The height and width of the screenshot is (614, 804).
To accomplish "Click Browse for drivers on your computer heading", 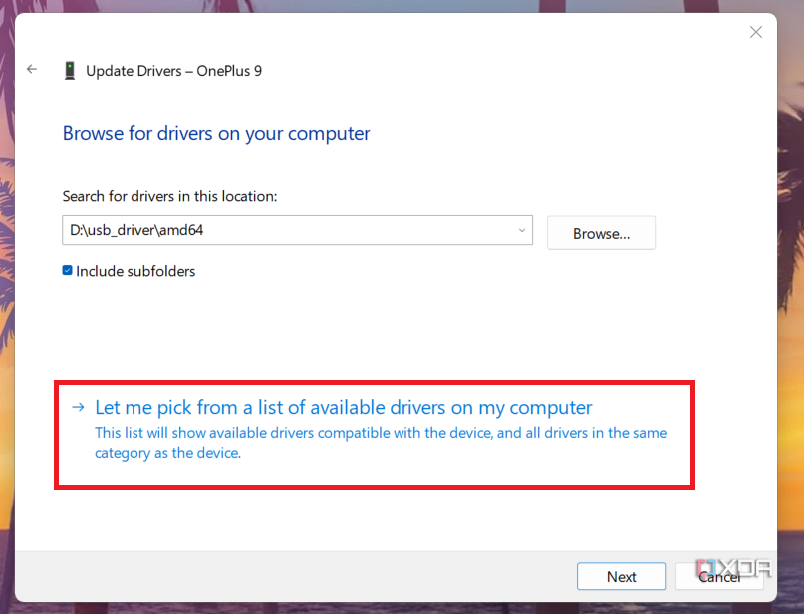I will [216, 133].
